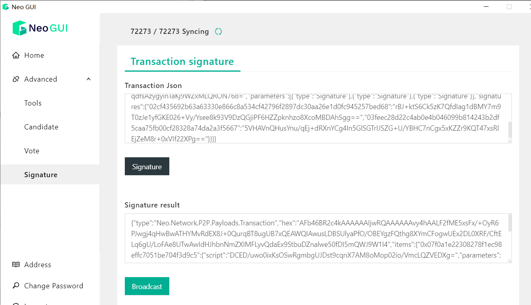Click the Transaction Json scrollbar thumb

pyautogui.click(x=510, y=129)
